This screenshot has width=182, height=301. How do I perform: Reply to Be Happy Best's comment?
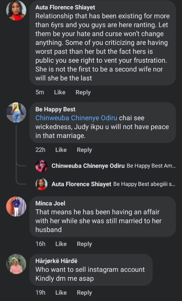[x=84, y=150]
